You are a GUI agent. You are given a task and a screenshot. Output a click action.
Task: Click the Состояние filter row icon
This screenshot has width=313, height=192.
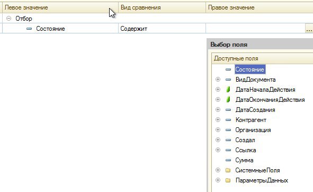[x=29, y=29]
